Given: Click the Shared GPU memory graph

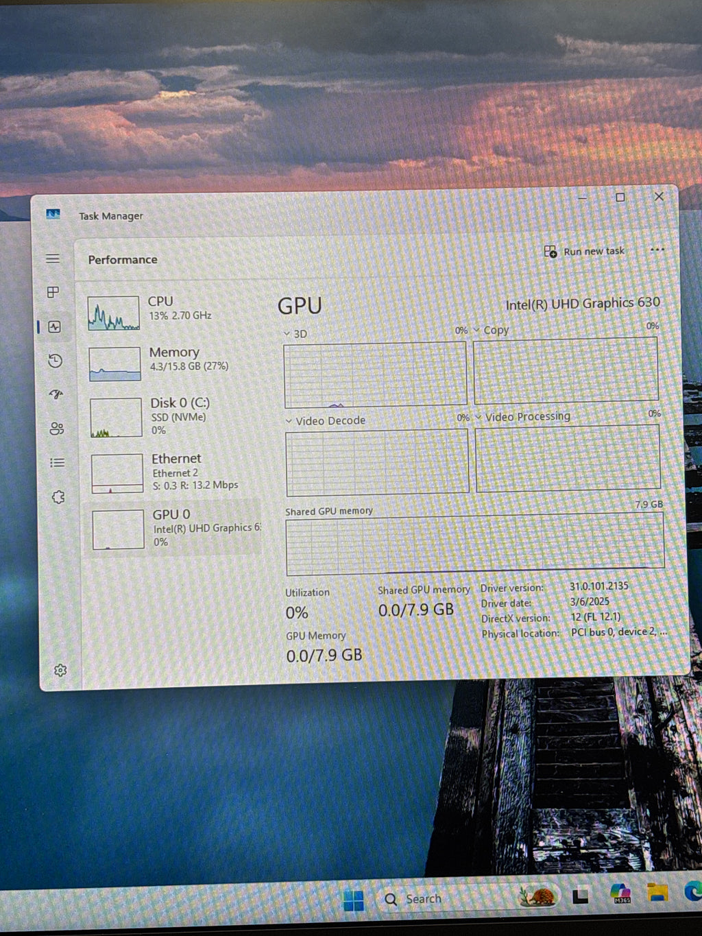Looking at the screenshot, I should pos(475,544).
